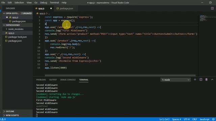
Task: Click the EXPLORER panel title
Action: coord(10,8)
